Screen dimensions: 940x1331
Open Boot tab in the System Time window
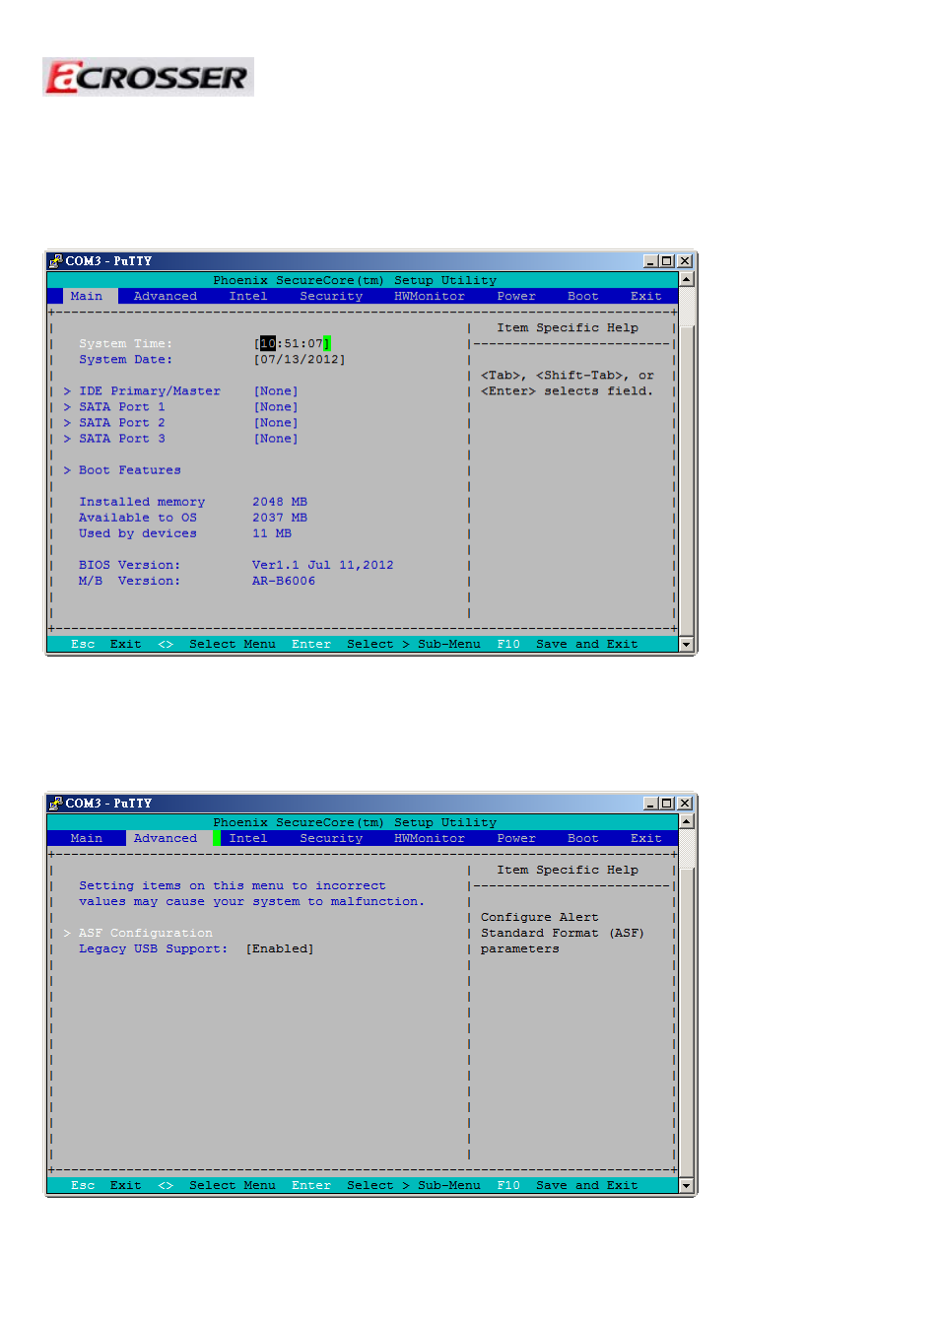tap(583, 296)
